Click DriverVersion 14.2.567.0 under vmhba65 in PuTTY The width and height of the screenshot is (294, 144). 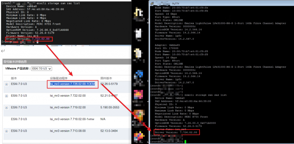(x=174, y=82)
